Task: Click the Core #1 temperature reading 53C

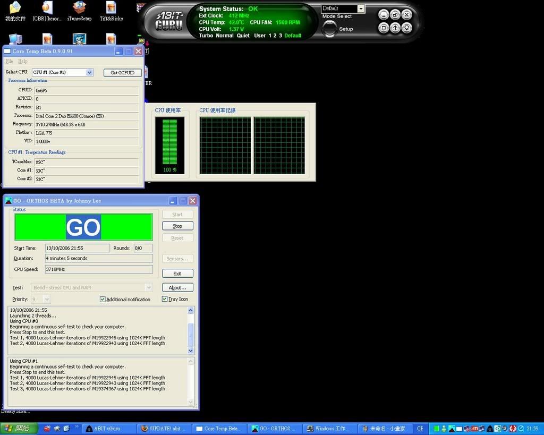Action: coord(87,170)
